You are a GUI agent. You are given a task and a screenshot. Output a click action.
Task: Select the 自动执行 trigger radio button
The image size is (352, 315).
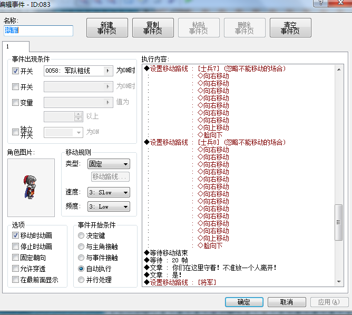click(81, 269)
